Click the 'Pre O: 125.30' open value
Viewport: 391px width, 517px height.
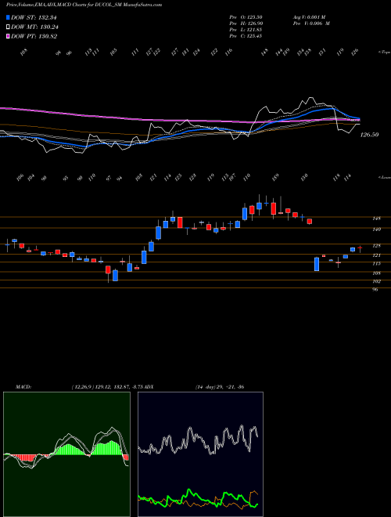point(246,17)
